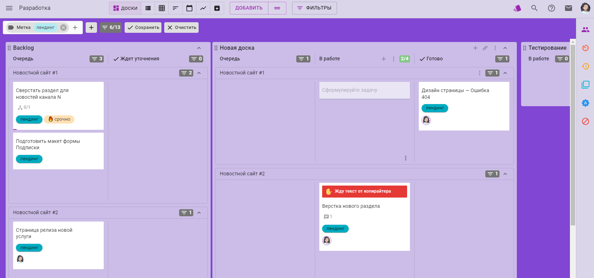Image resolution: width=594 pixels, height=278 pixels.
Task: Collapse the Новая доска board
Action: (x=505, y=48)
